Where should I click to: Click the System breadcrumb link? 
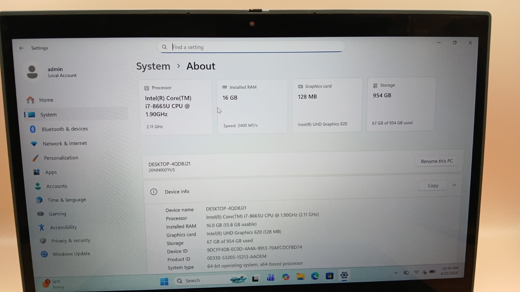[x=153, y=67]
